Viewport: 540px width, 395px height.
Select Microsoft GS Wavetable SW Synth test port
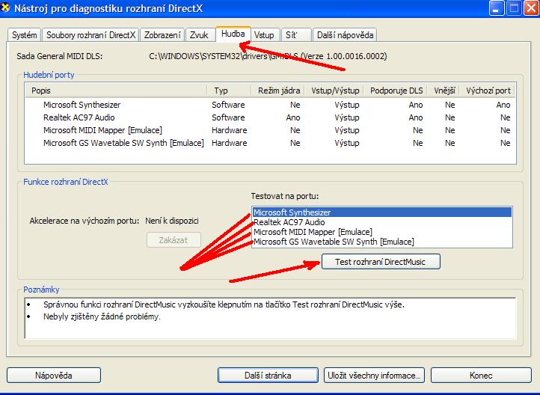pyautogui.click(x=333, y=242)
